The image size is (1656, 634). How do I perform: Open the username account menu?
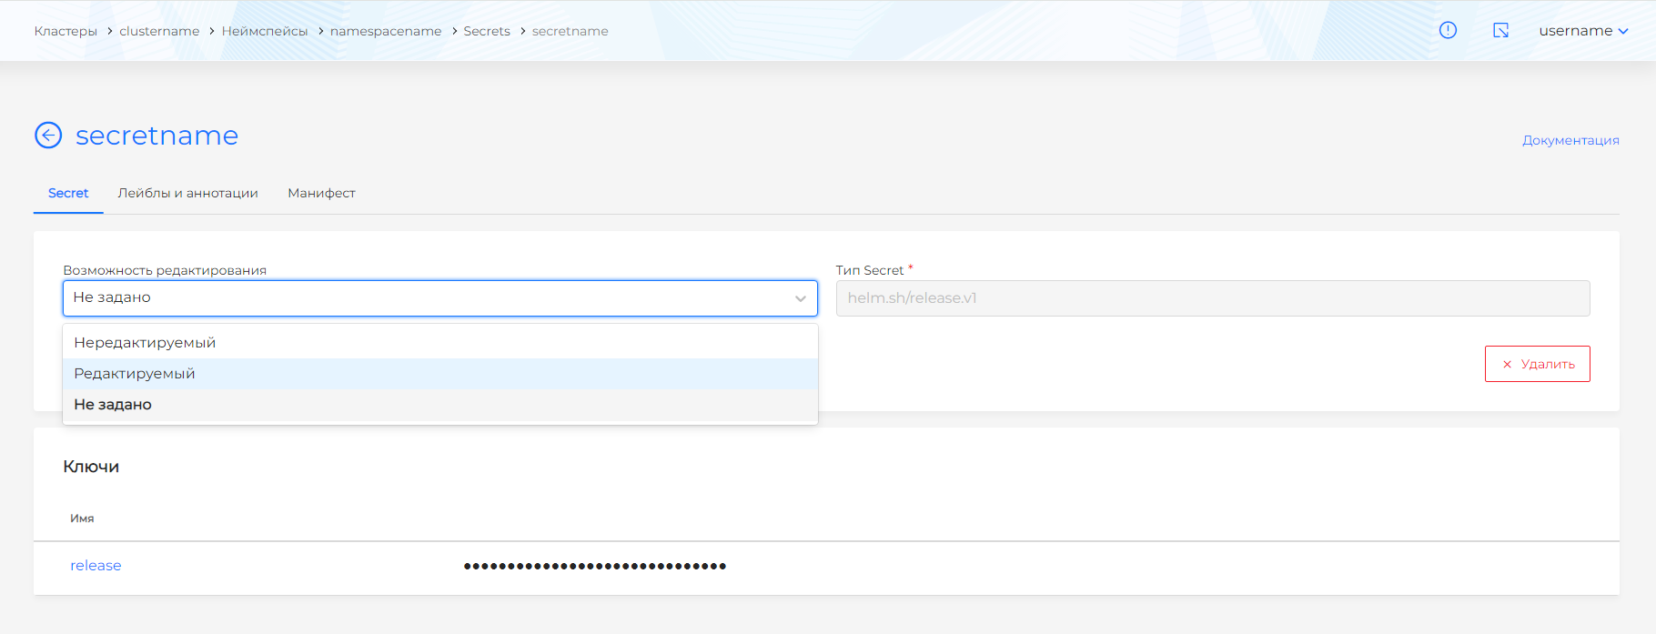tap(1582, 31)
